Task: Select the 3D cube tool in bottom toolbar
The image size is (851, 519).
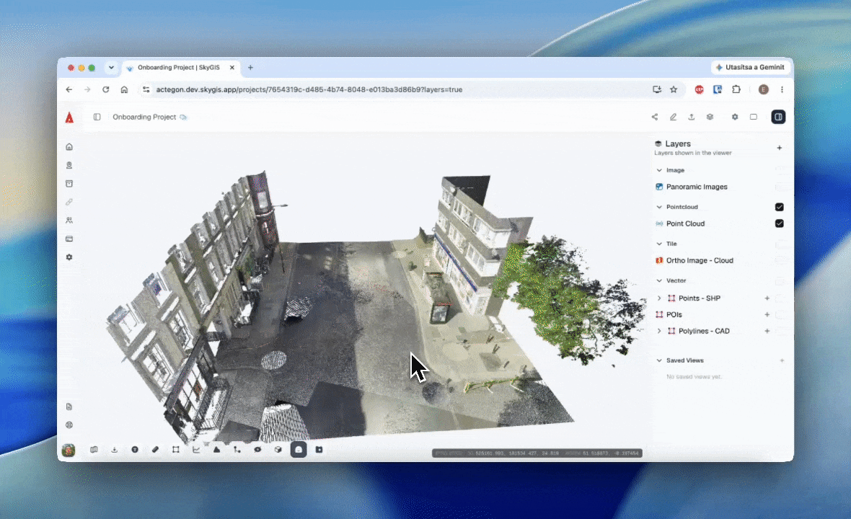Action: 278,450
